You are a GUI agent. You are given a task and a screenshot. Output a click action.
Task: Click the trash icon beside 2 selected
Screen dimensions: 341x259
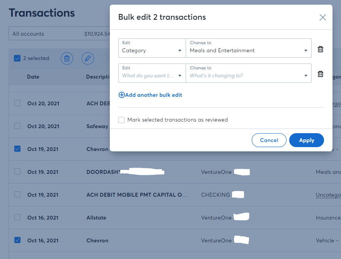pos(67,58)
